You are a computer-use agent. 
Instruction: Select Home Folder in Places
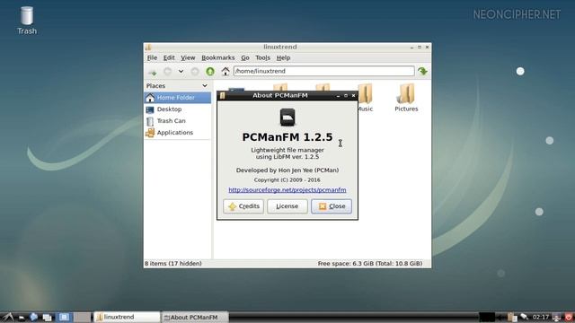coord(178,98)
